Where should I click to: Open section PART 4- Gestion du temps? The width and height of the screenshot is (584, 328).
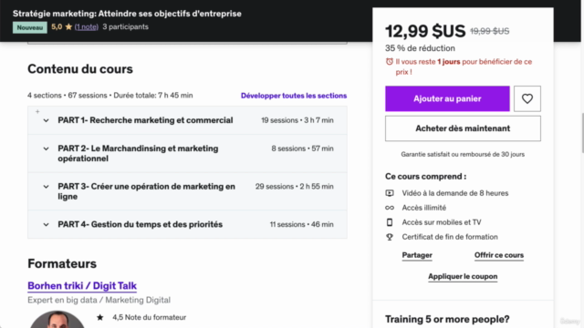click(x=187, y=224)
